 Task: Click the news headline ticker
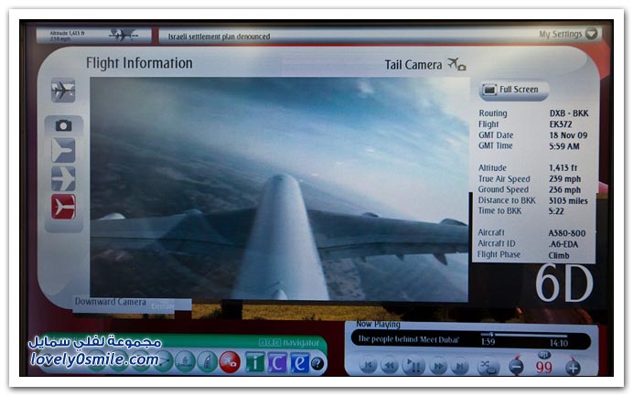click(x=220, y=37)
